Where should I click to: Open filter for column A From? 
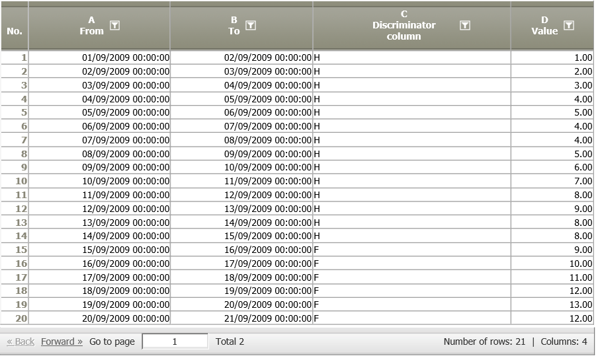(x=114, y=26)
